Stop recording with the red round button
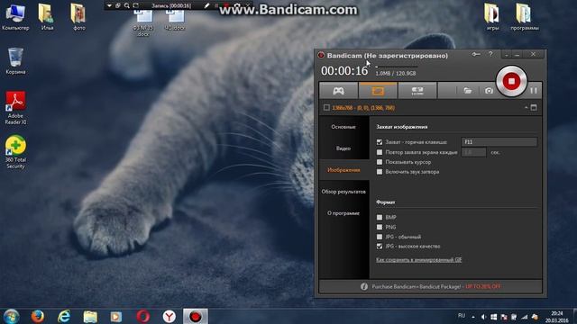 click(511, 81)
